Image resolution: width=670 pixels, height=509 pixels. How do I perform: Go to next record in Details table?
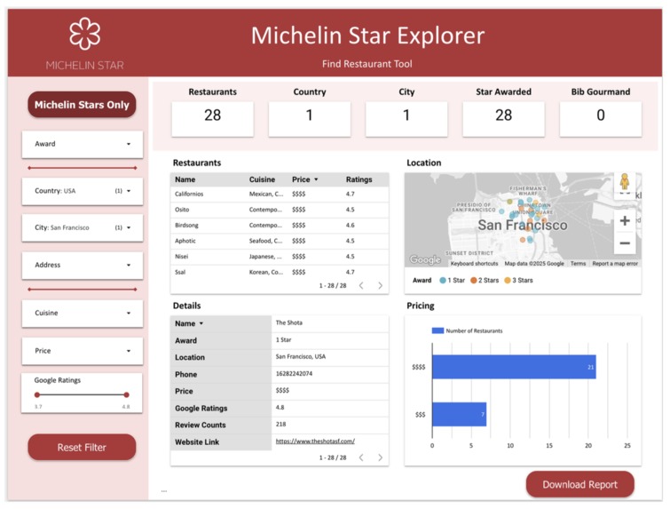(x=380, y=457)
